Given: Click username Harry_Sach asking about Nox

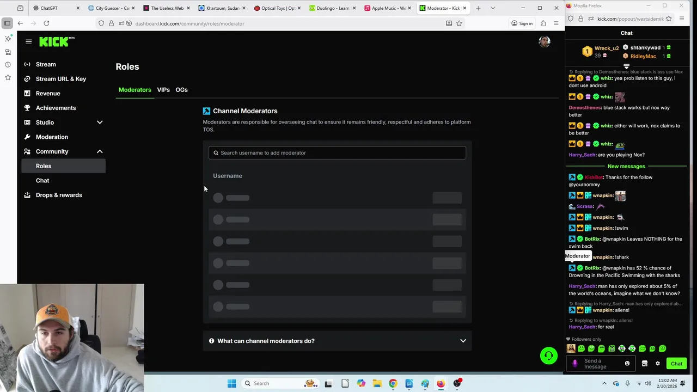Looking at the screenshot, I should (582, 155).
